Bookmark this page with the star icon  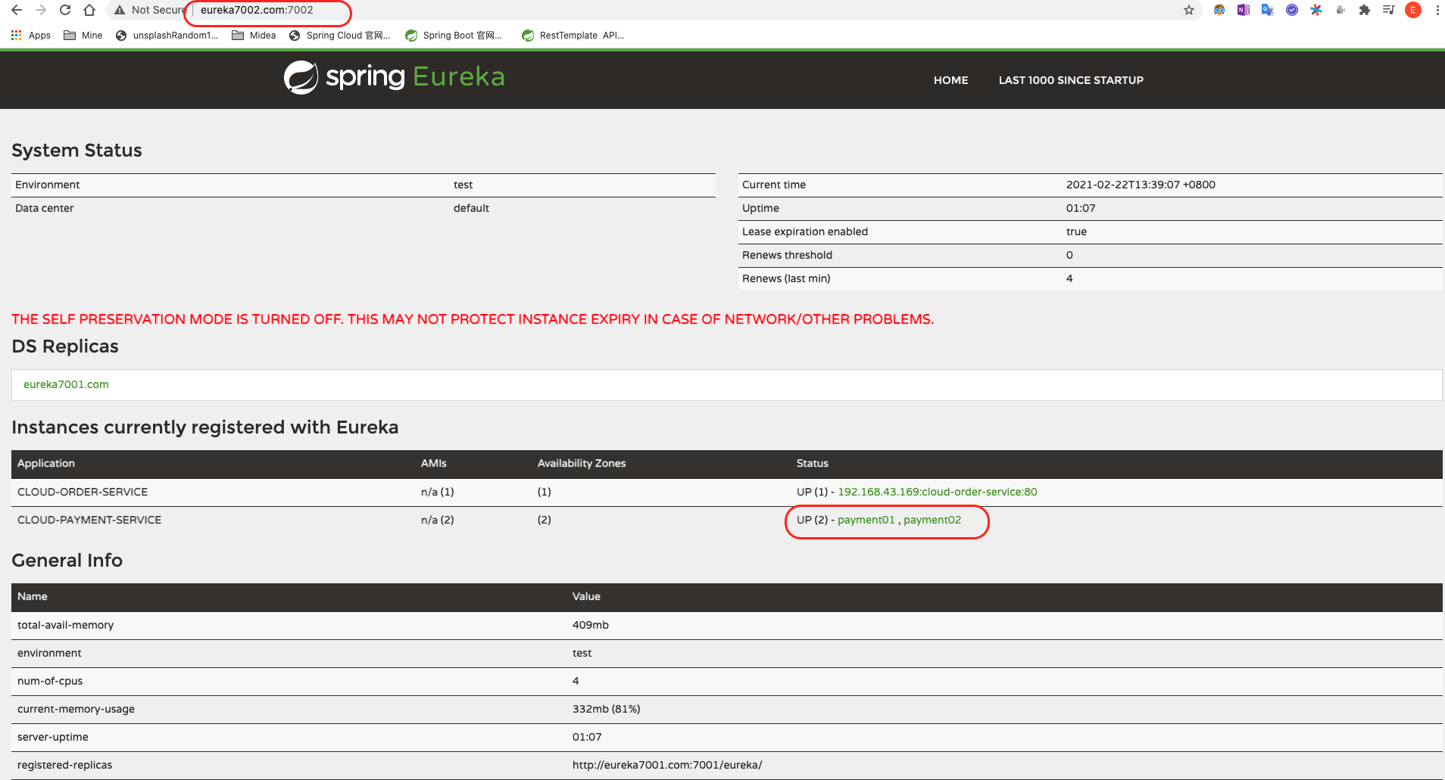tap(1189, 10)
